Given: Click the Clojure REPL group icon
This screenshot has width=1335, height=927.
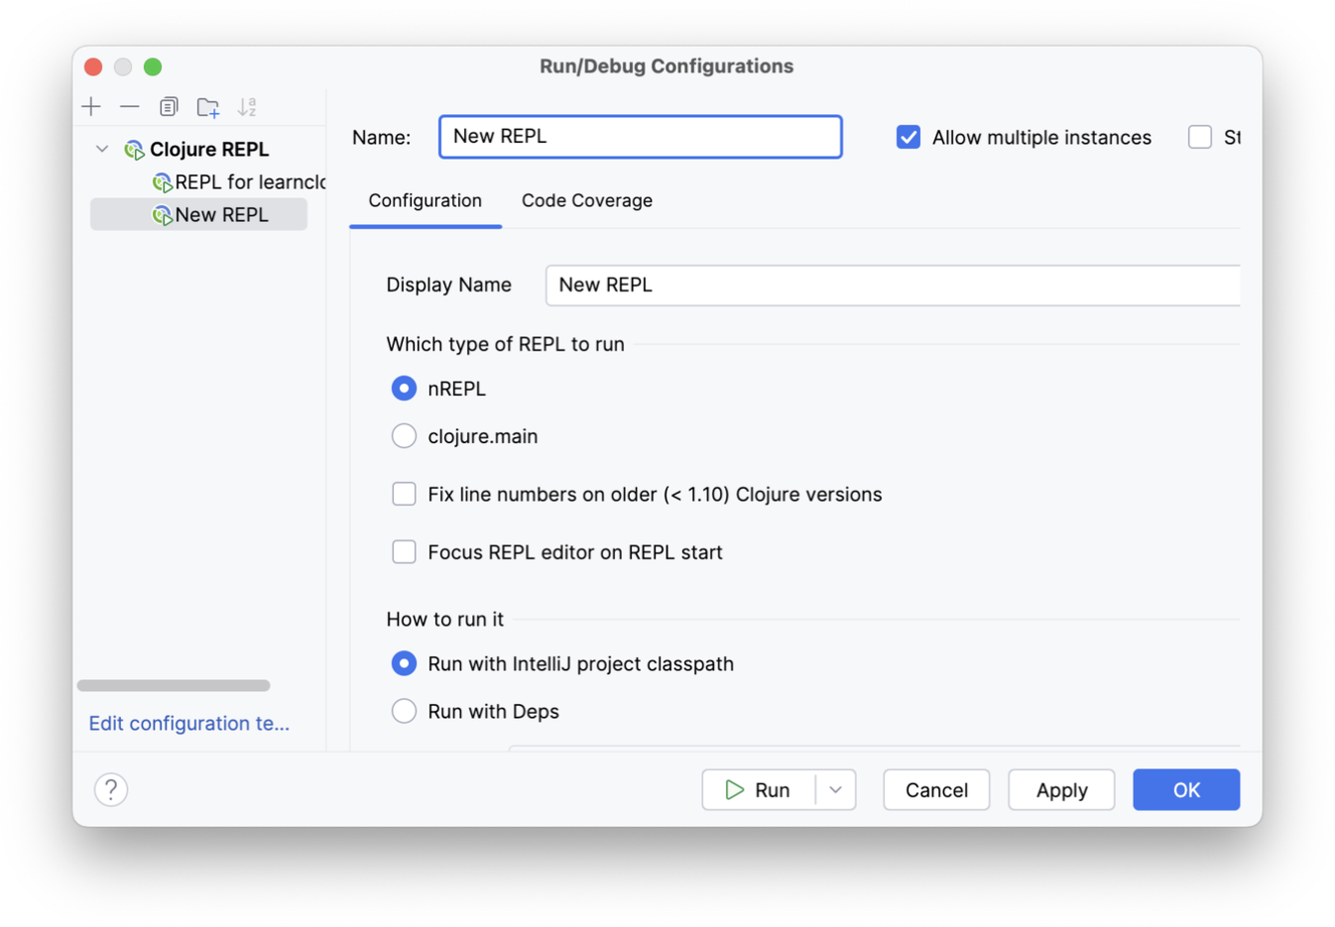Looking at the screenshot, I should tap(134, 150).
